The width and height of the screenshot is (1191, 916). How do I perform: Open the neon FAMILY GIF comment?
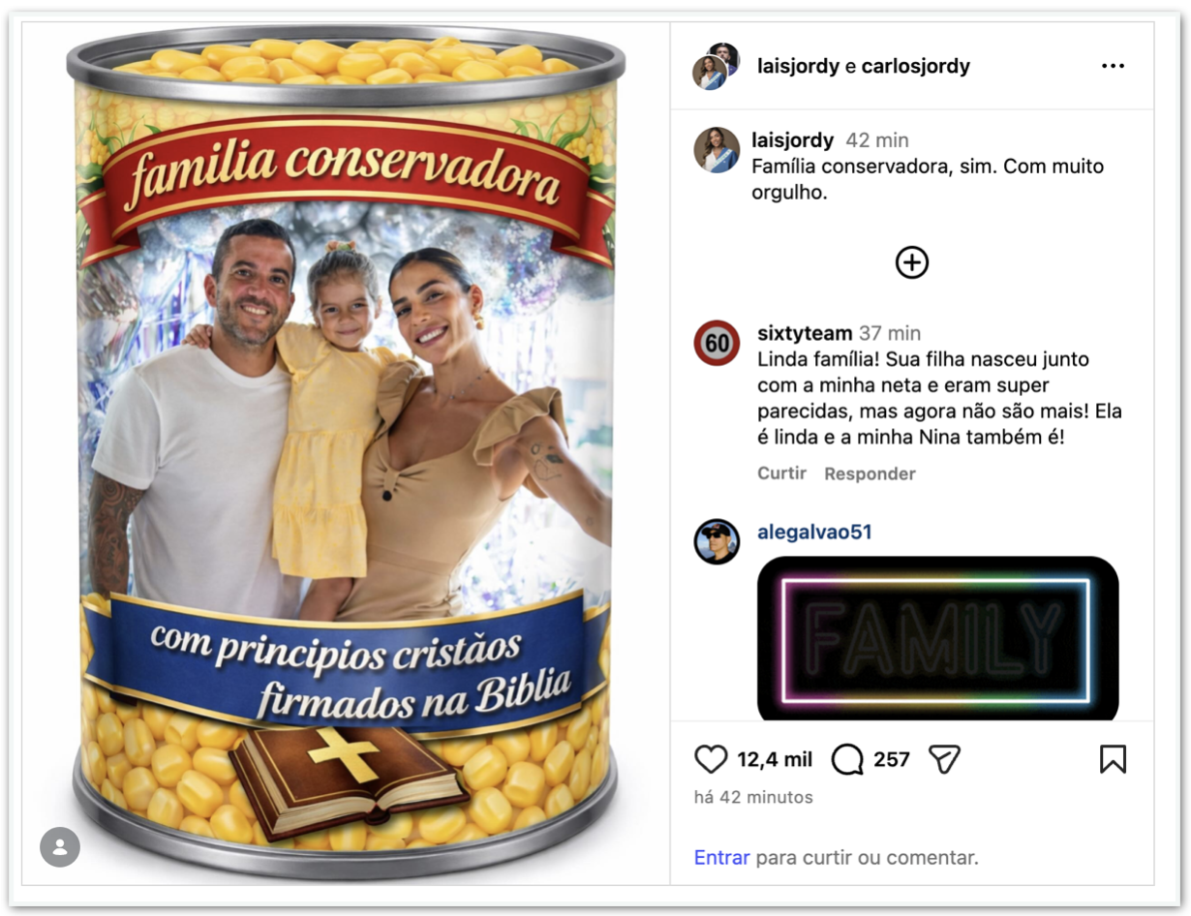click(937, 639)
